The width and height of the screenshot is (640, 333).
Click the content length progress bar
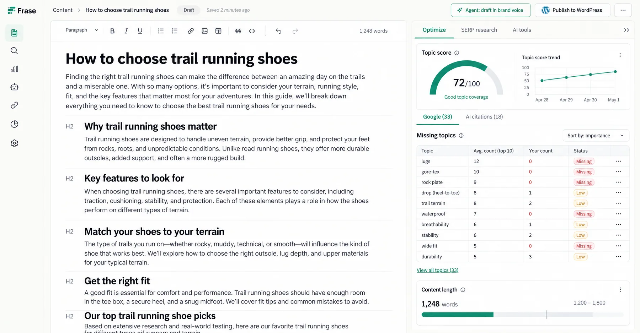tap(522, 315)
